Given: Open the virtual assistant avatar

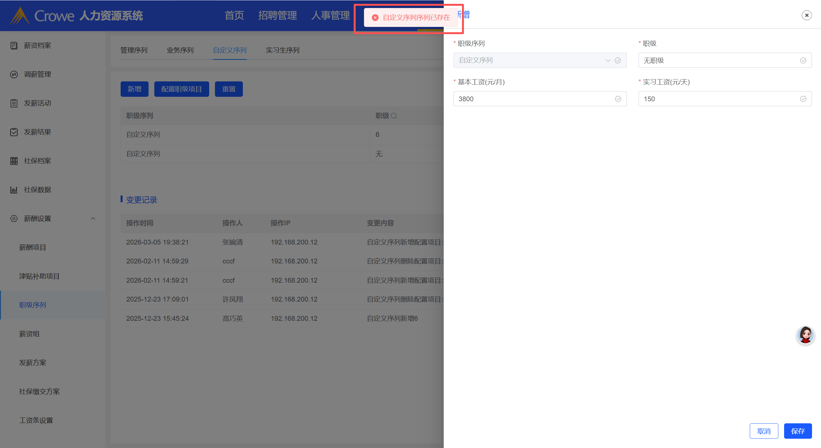Looking at the screenshot, I should 805,335.
